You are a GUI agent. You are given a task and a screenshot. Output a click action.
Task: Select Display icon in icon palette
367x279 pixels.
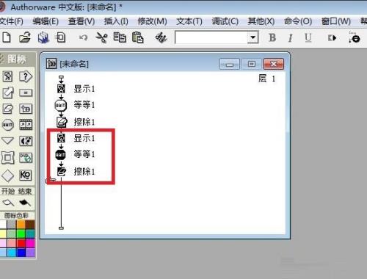click(7, 76)
